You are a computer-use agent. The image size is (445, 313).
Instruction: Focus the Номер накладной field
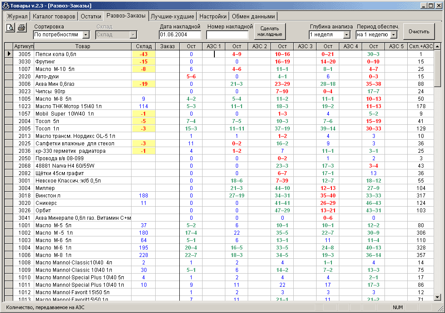click(228, 35)
